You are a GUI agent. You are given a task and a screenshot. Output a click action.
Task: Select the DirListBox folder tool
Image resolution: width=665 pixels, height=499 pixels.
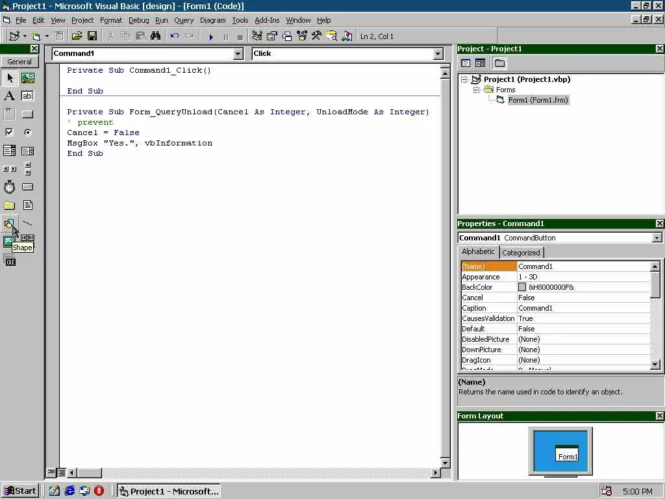pyautogui.click(x=9, y=205)
